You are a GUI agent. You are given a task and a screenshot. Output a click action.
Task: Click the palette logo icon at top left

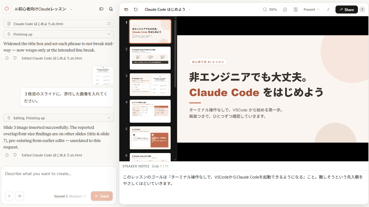tap(7, 9)
